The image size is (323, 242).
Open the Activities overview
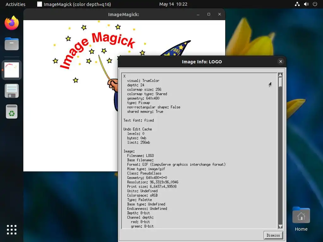click(x=15, y=4)
